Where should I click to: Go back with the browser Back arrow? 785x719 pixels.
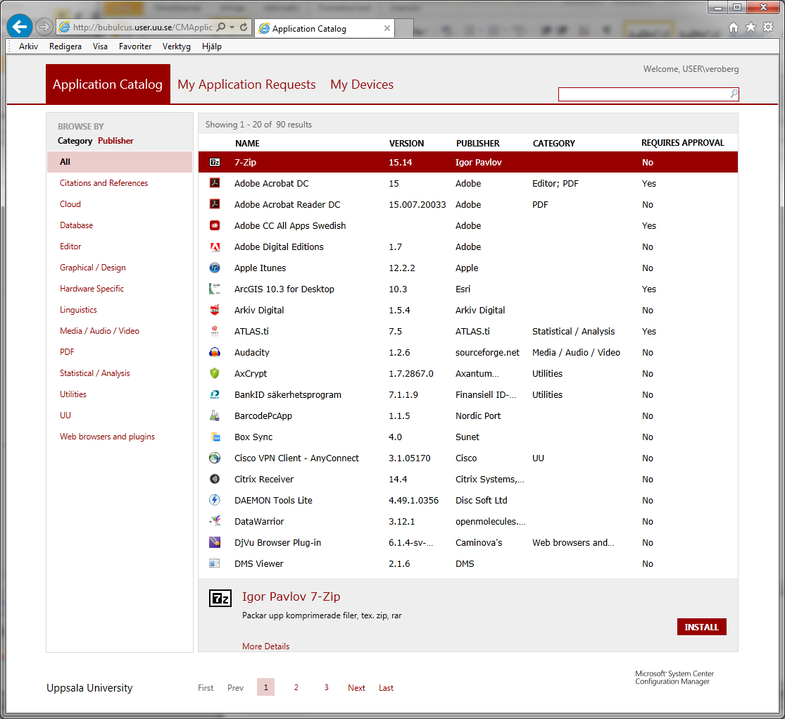20,27
